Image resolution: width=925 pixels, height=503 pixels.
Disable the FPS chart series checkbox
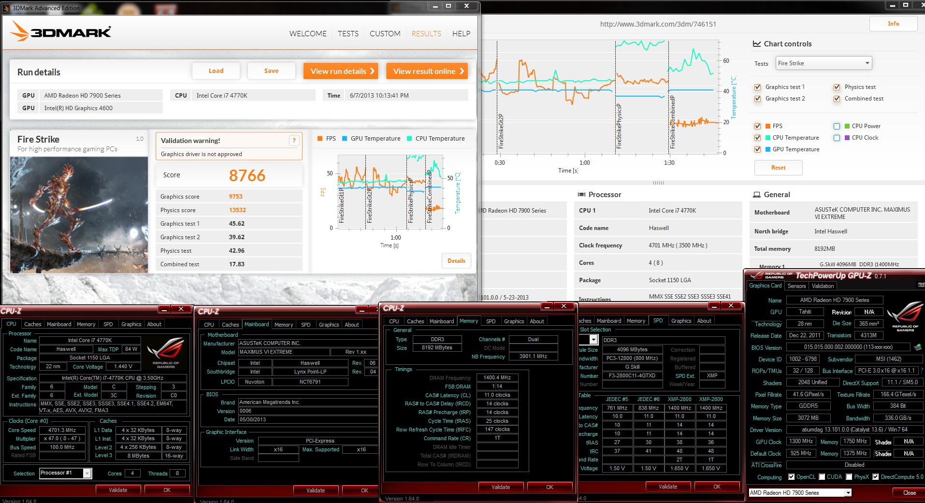(757, 126)
